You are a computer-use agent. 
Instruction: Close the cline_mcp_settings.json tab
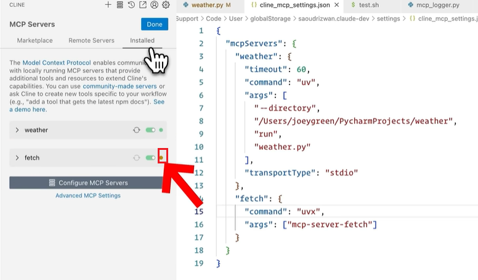coord(336,5)
